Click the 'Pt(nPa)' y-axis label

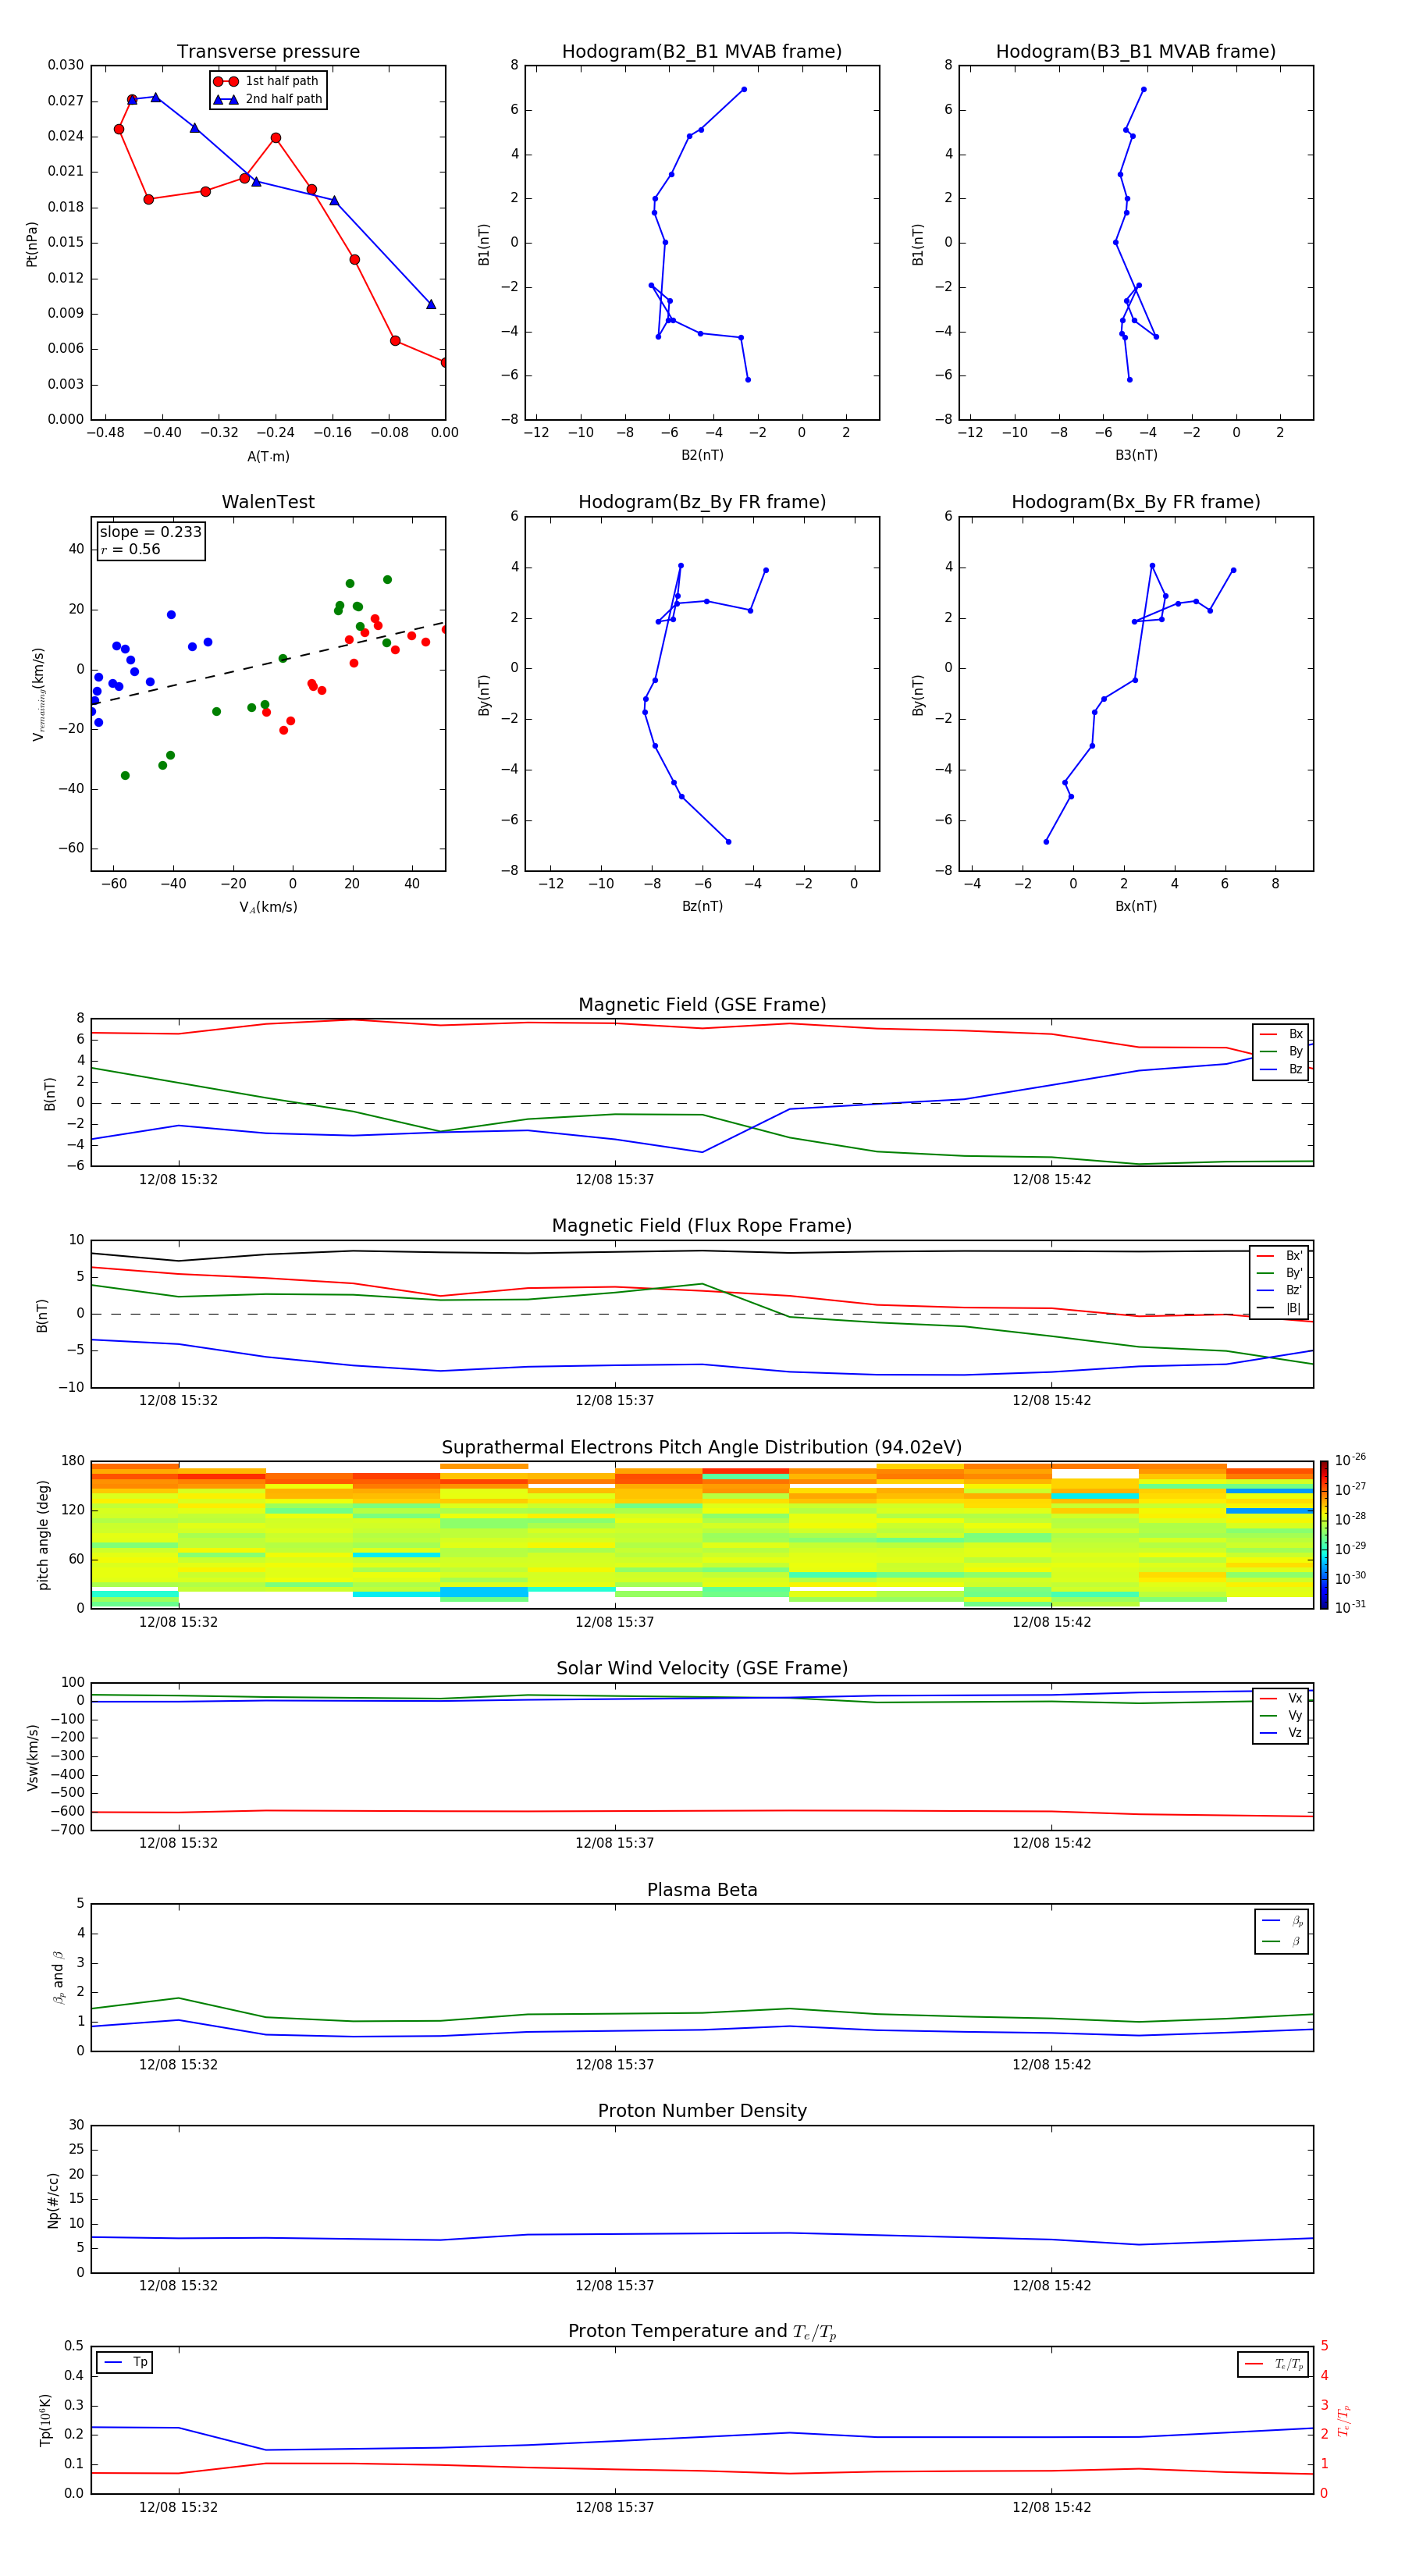click(32, 244)
